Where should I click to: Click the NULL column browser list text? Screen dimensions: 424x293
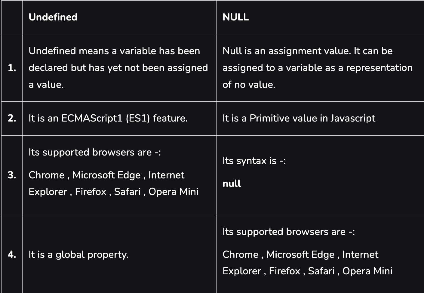tap(307, 263)
